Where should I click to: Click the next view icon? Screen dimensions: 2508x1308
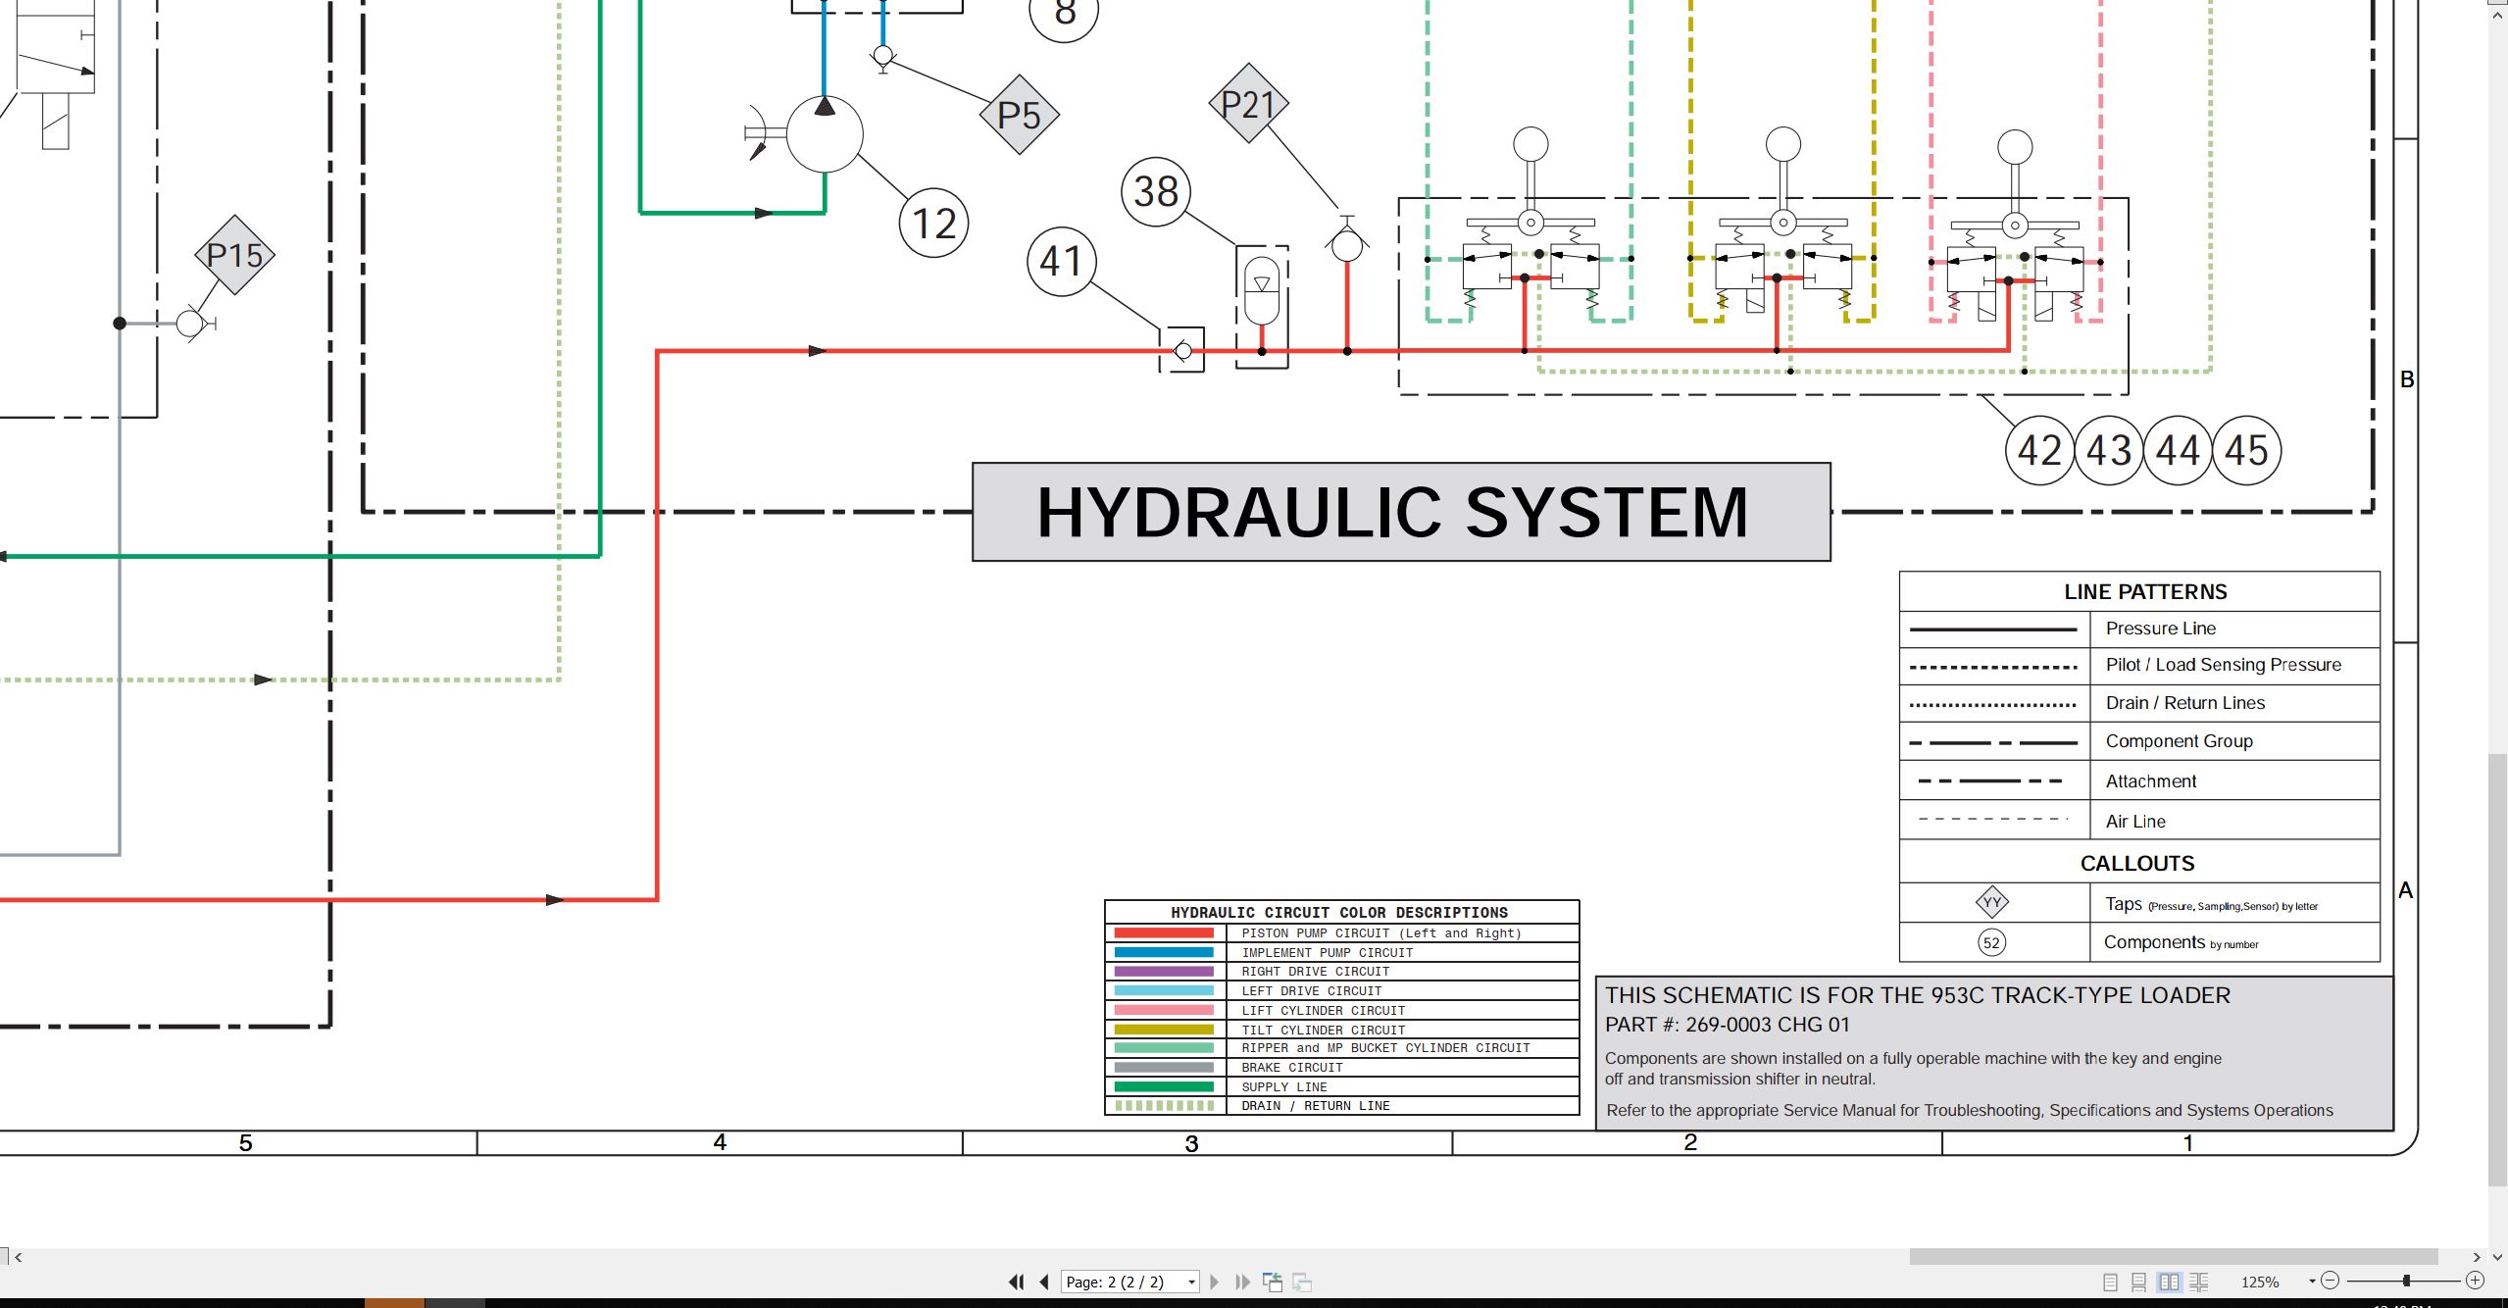1302,1282
